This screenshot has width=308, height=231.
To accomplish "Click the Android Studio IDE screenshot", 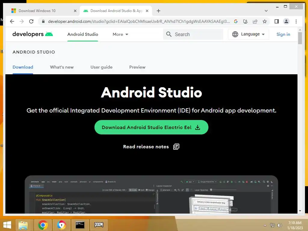I will [x=151, y=195].
